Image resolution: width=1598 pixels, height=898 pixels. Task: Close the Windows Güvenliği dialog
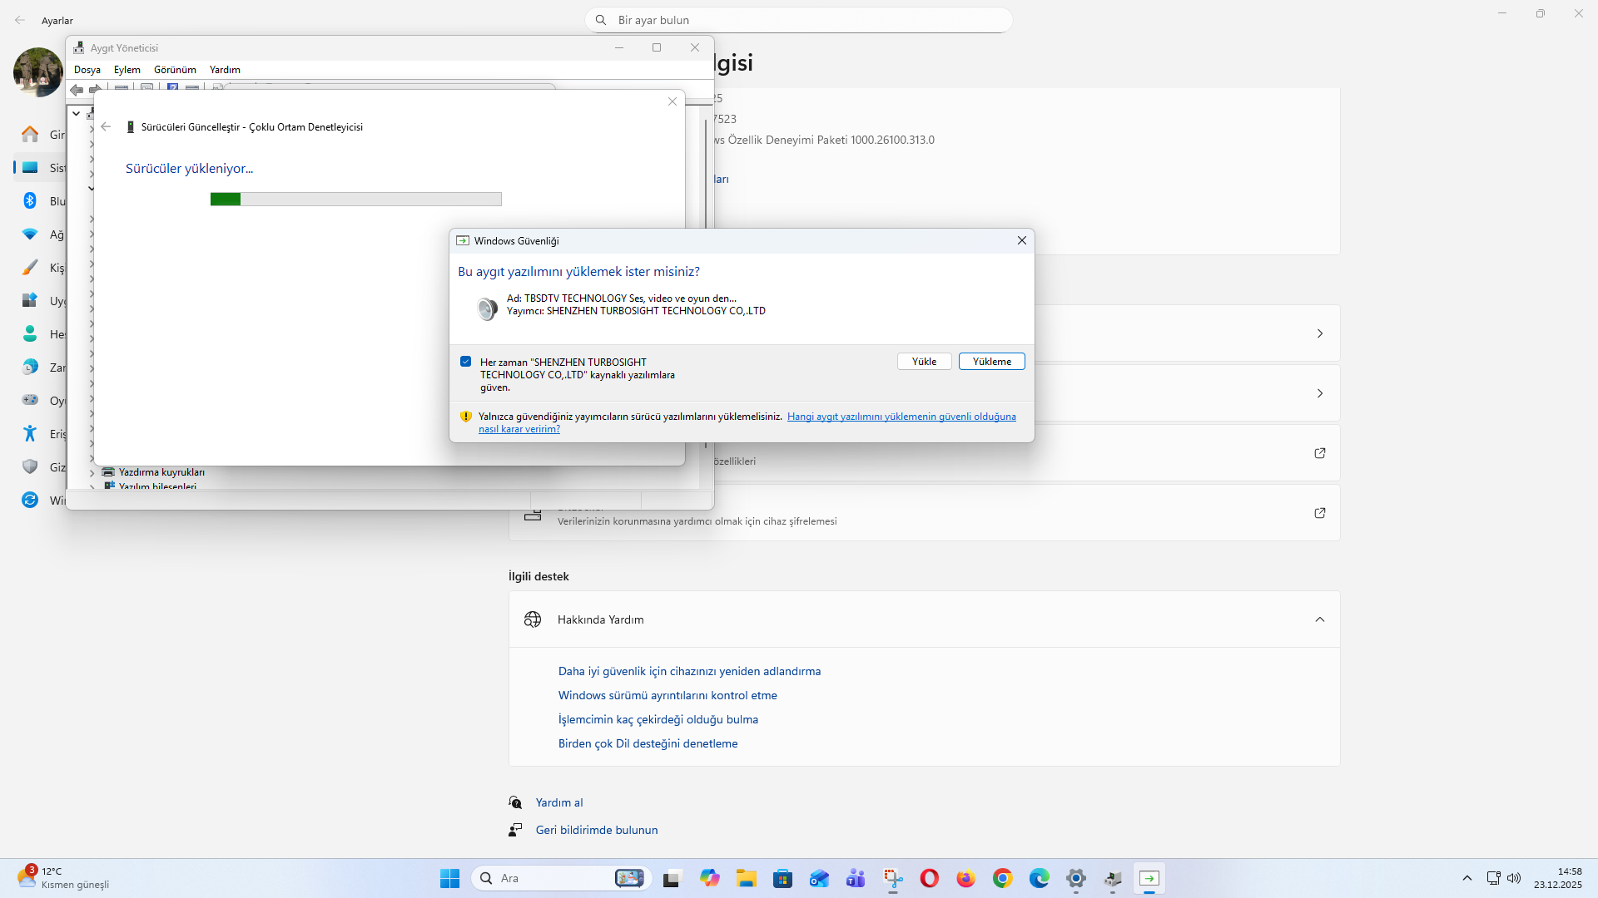point(1022,240)
